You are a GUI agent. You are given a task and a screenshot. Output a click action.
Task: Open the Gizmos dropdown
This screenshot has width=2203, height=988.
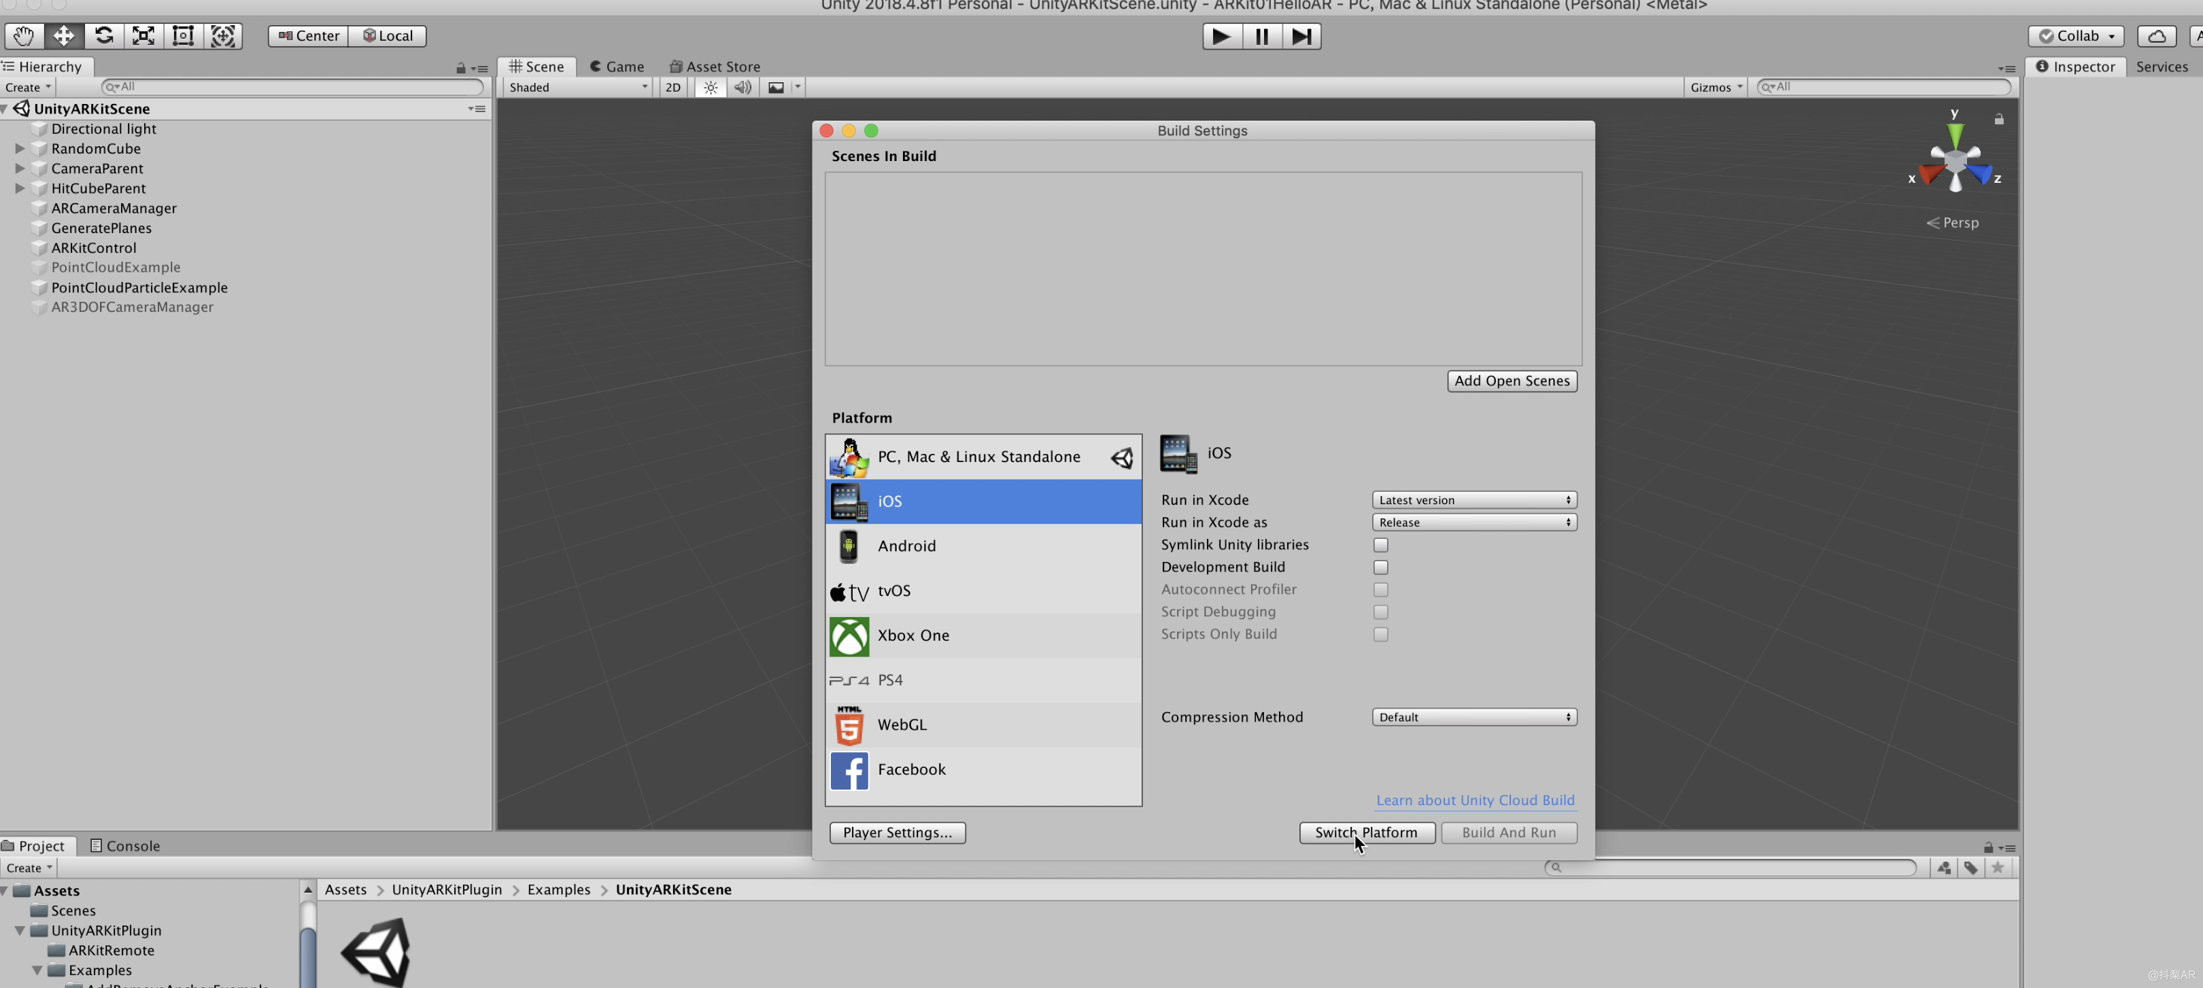tap(1715, 87)
